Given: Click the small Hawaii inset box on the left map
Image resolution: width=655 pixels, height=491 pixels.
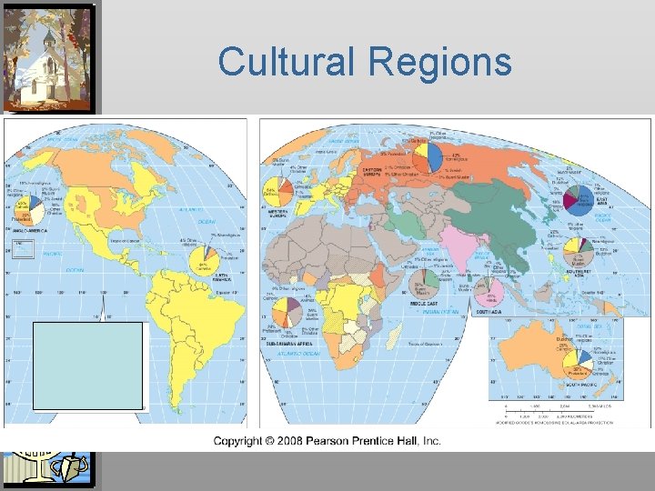Looking at the screenshot, I should (x=23, y=249).
